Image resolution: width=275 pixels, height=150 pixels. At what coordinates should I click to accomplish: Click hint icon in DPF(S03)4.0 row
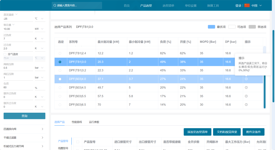tap(246, 79)
